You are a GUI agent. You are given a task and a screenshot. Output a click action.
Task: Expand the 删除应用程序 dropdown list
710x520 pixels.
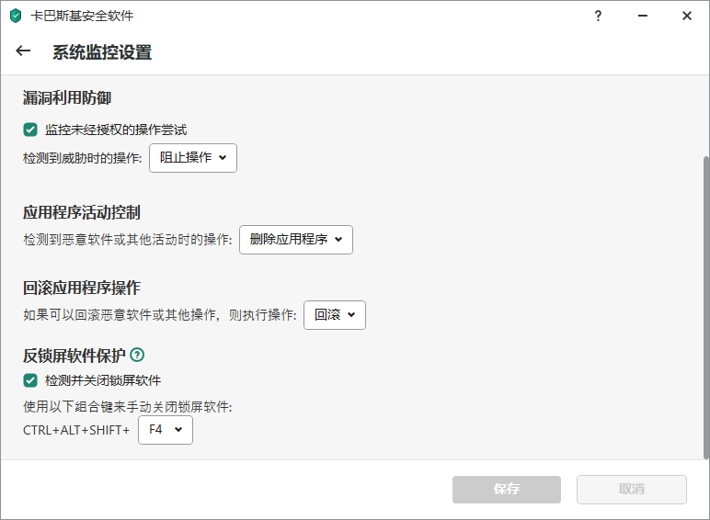click(296, 240)
